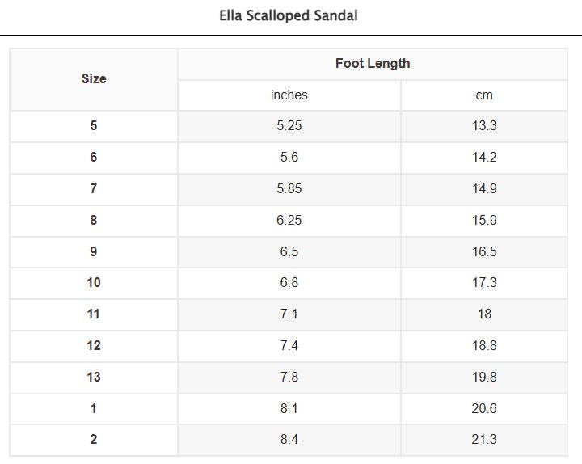Select the cm column subheader

(484, 95)
